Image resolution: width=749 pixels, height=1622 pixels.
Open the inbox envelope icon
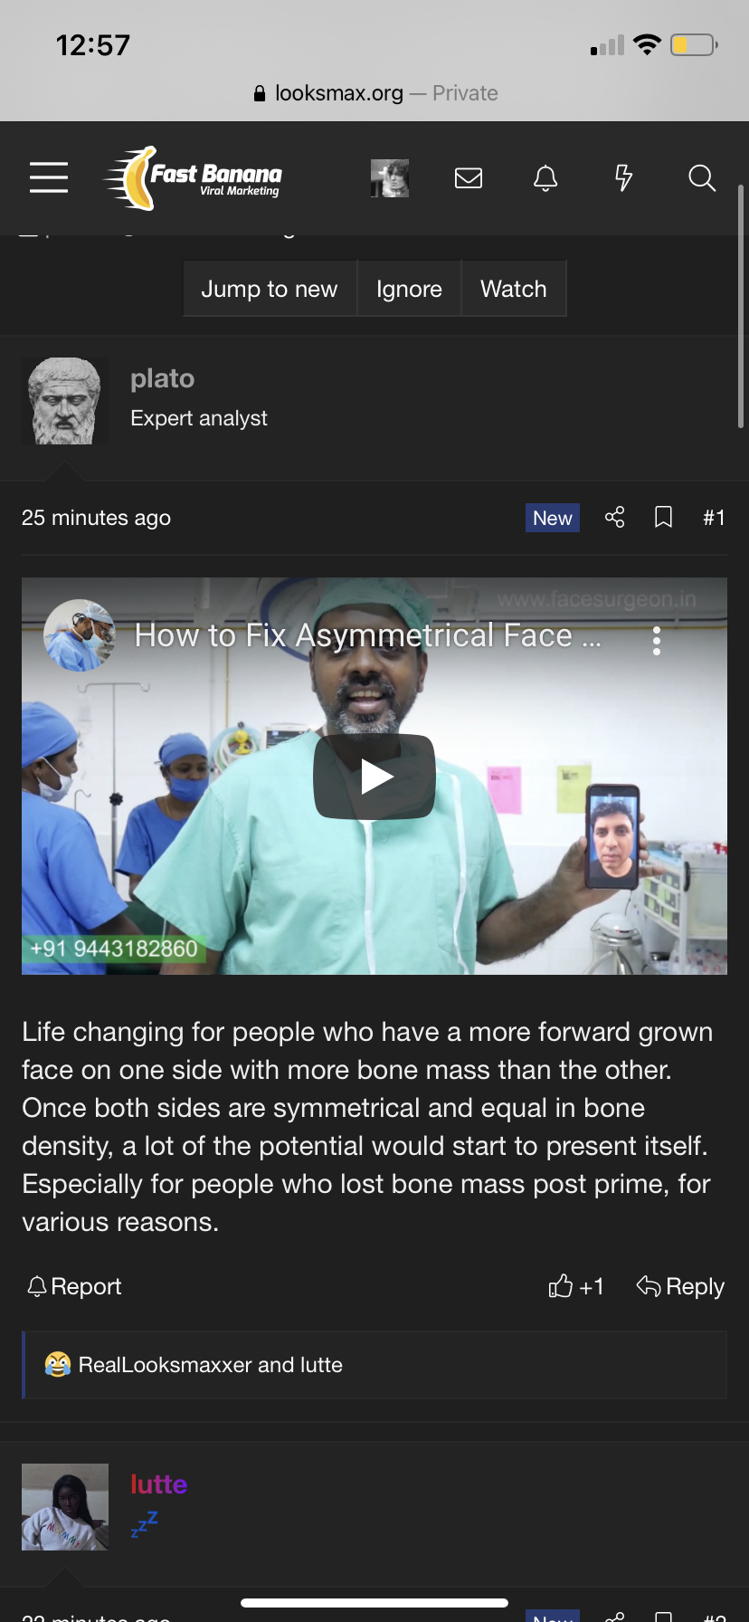(469, 178)
